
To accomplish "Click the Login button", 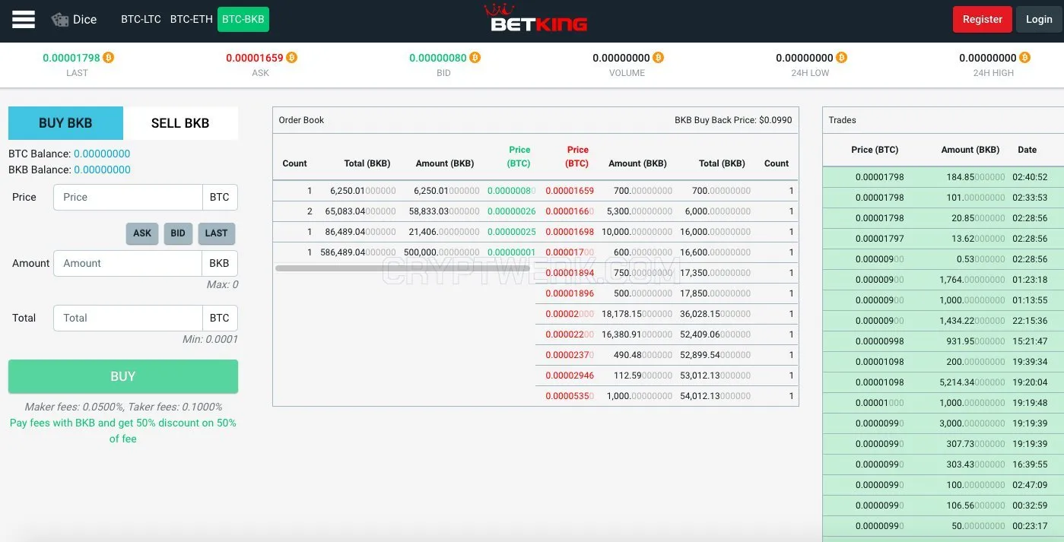I will (x=1039, y=19).
